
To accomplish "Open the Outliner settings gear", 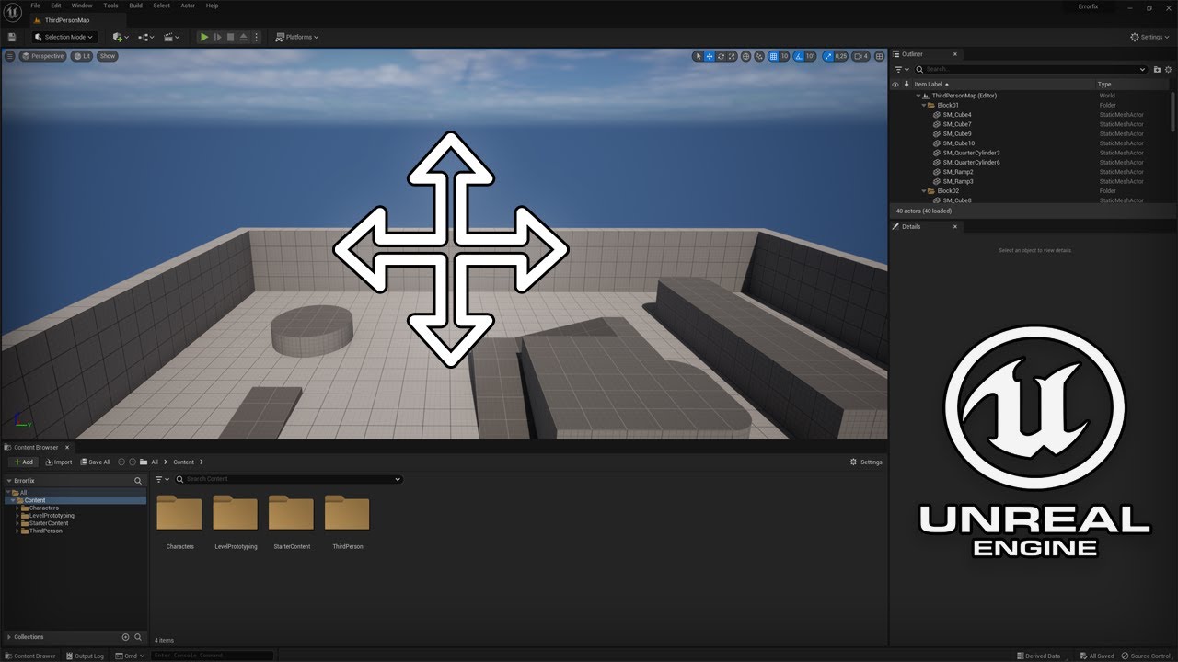I will (x=1169, y=69).
